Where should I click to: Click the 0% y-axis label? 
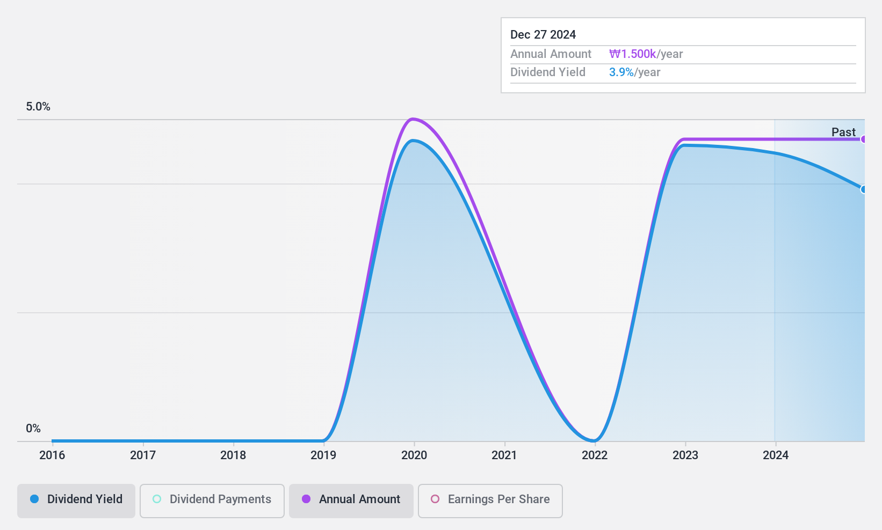pos(33,429)
